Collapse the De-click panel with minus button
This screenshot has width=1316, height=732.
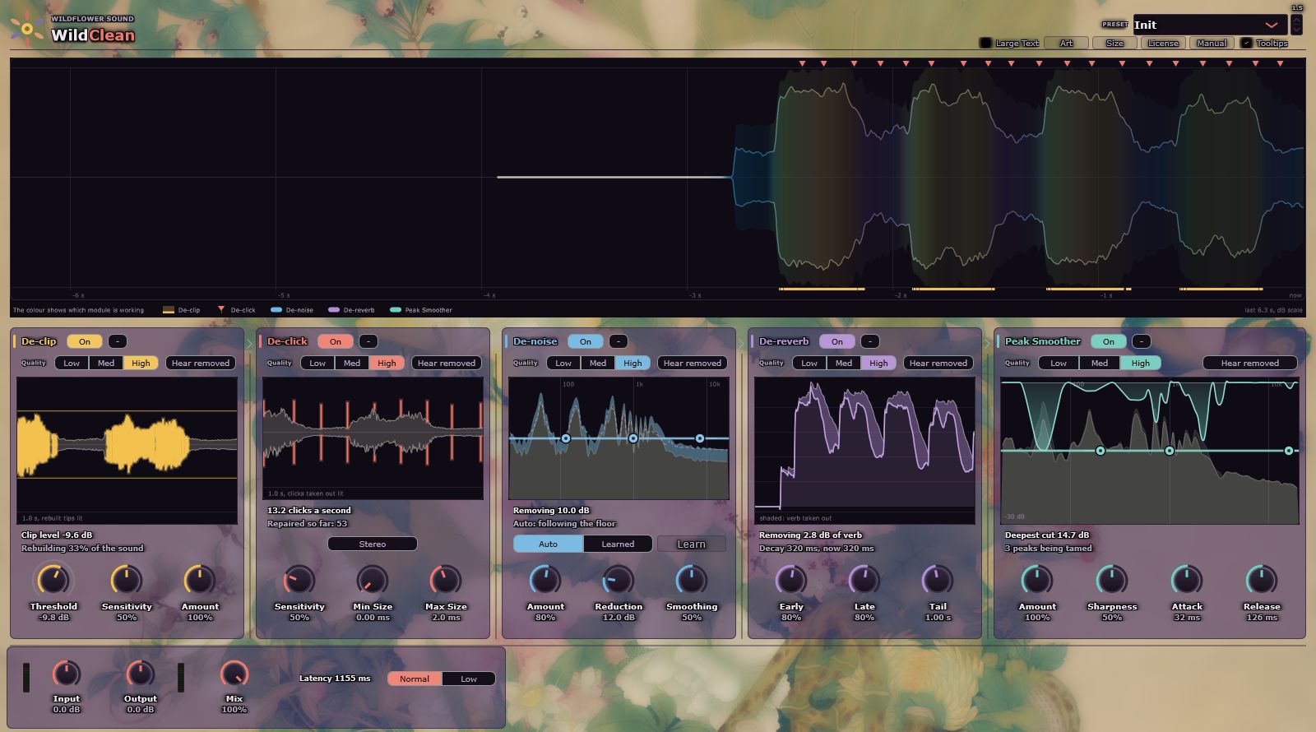(368, 341)
